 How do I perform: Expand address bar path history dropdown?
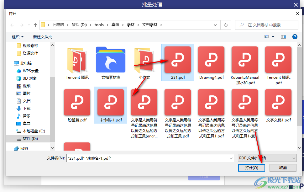point(215,25)
